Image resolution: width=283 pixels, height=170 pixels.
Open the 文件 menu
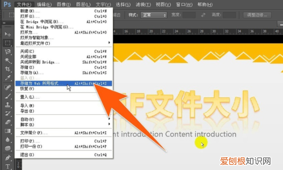pos(24,4)
